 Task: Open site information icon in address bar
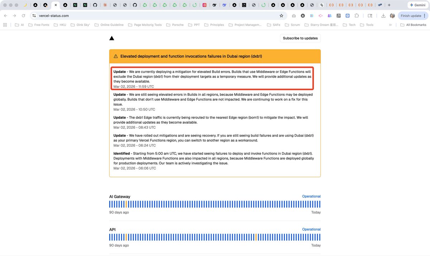[34, 16]
